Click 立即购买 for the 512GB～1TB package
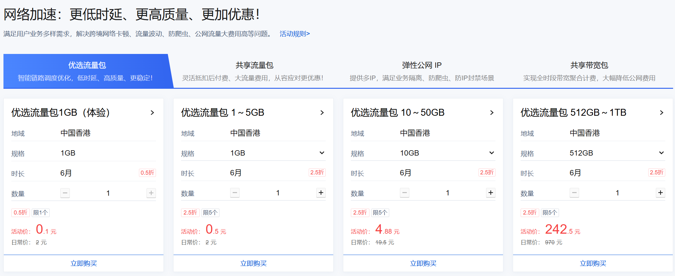 click(x=593, y=263)
